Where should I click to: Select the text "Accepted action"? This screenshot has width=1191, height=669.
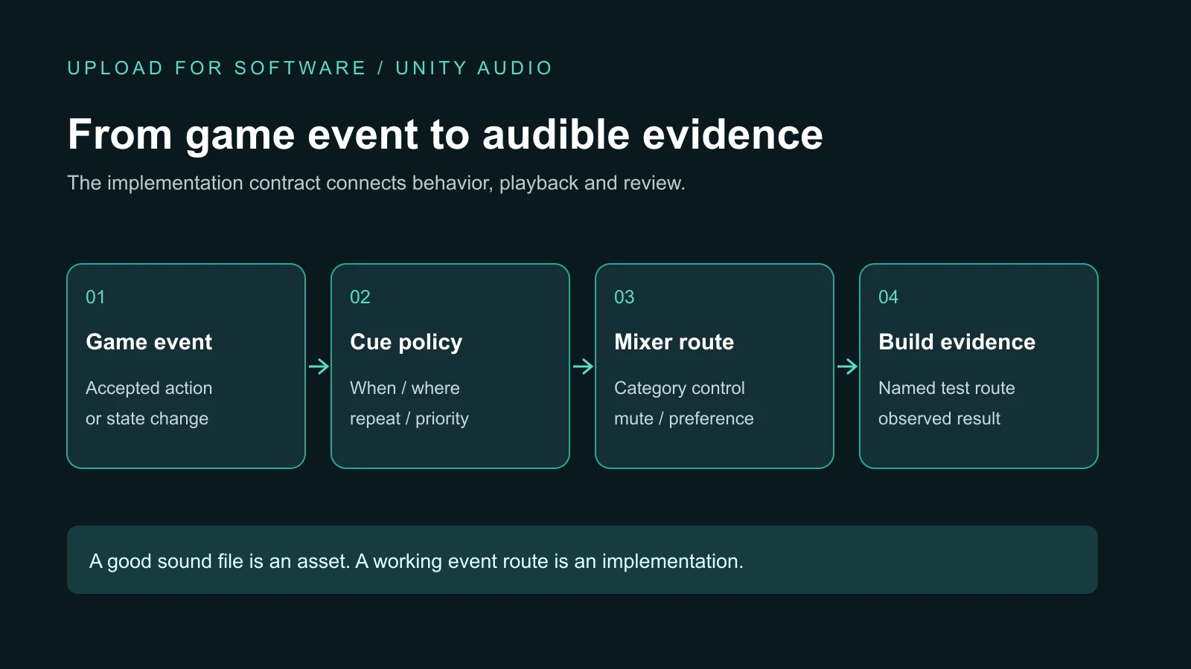coord(149,388)
